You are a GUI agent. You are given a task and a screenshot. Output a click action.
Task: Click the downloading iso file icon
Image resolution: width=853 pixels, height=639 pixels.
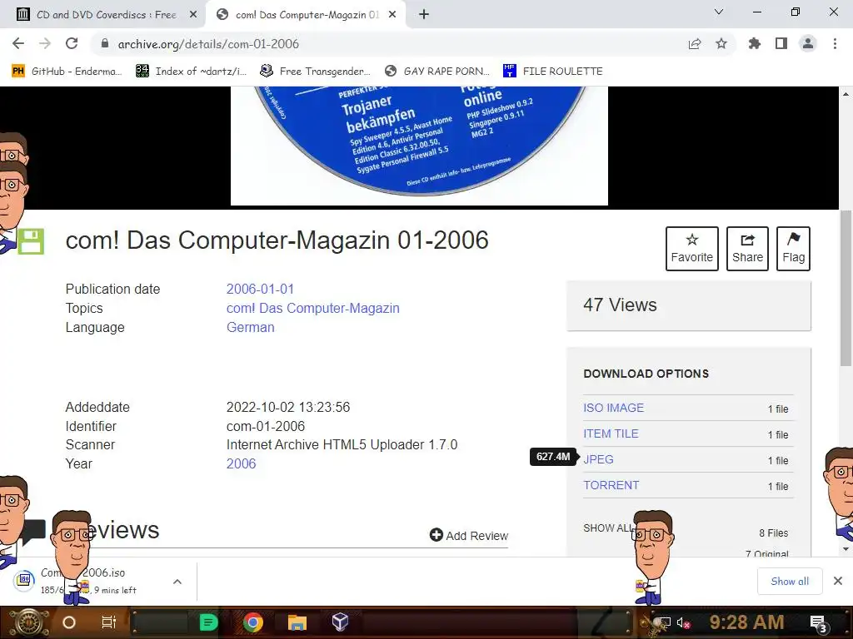pyautogui.click(x=24, y=580)
